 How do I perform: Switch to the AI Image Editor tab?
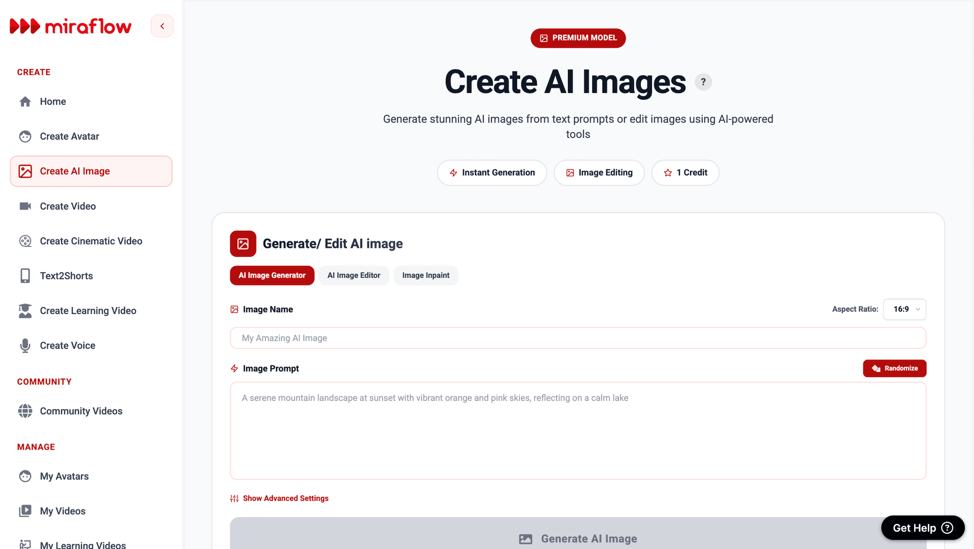(x=354, y=275)
